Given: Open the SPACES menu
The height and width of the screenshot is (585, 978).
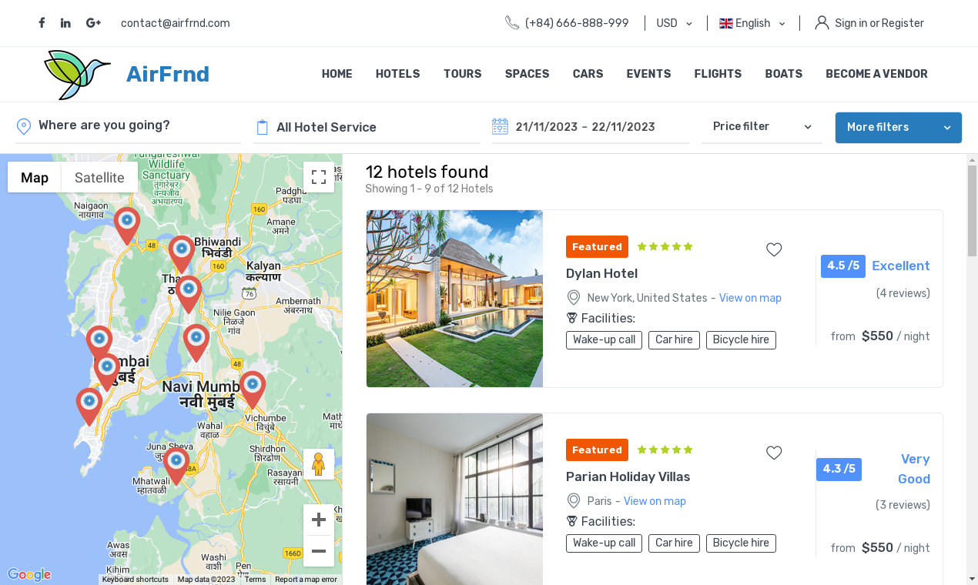Looking at the screenshot, I should point(528,74).
